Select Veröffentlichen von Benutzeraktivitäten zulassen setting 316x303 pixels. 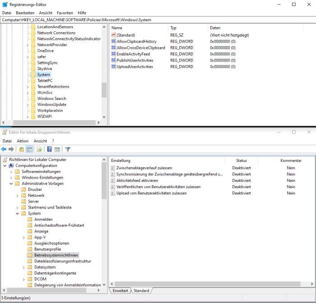[x=158, y=187]
